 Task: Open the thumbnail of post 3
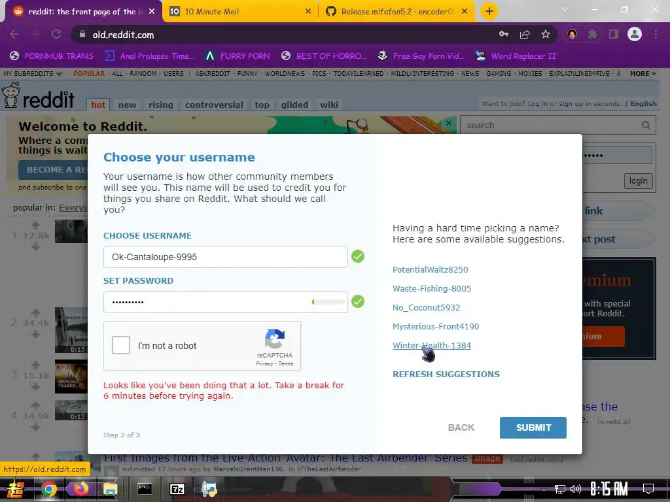pyautogui.click(x=71, y=376)
